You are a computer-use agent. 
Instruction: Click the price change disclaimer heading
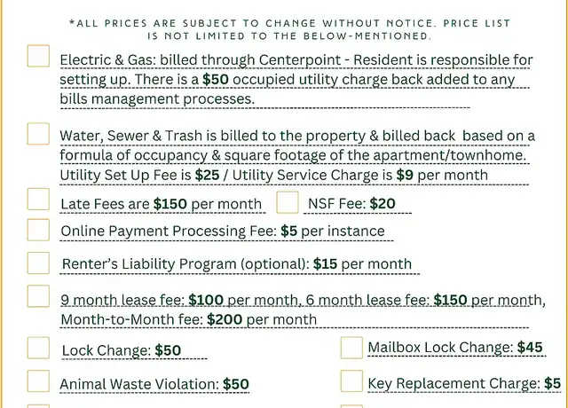[289, 29]
